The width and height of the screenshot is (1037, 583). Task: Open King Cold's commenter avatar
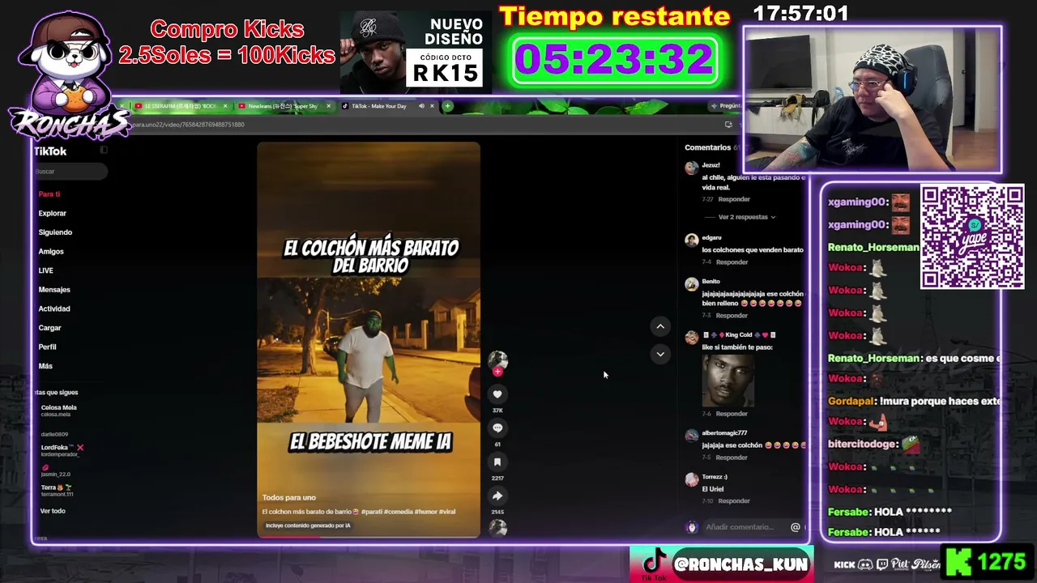coord(691,338)
